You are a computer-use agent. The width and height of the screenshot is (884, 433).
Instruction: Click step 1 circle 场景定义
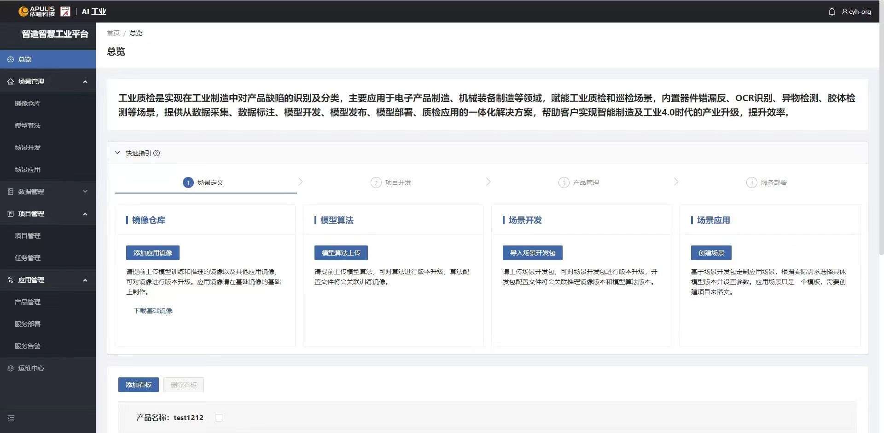[x=188, y=182]
